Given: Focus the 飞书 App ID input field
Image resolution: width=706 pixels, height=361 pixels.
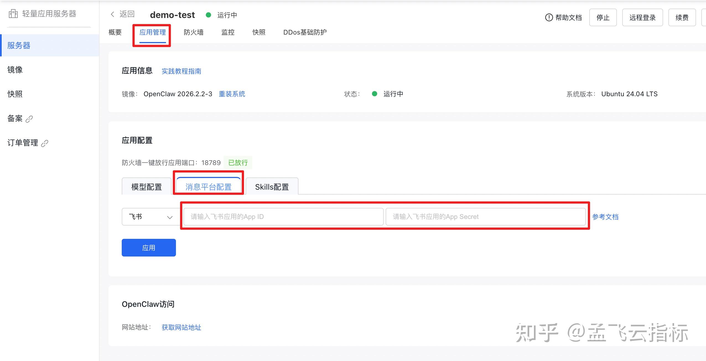Looking at the screenshot, I should point(283,217).
